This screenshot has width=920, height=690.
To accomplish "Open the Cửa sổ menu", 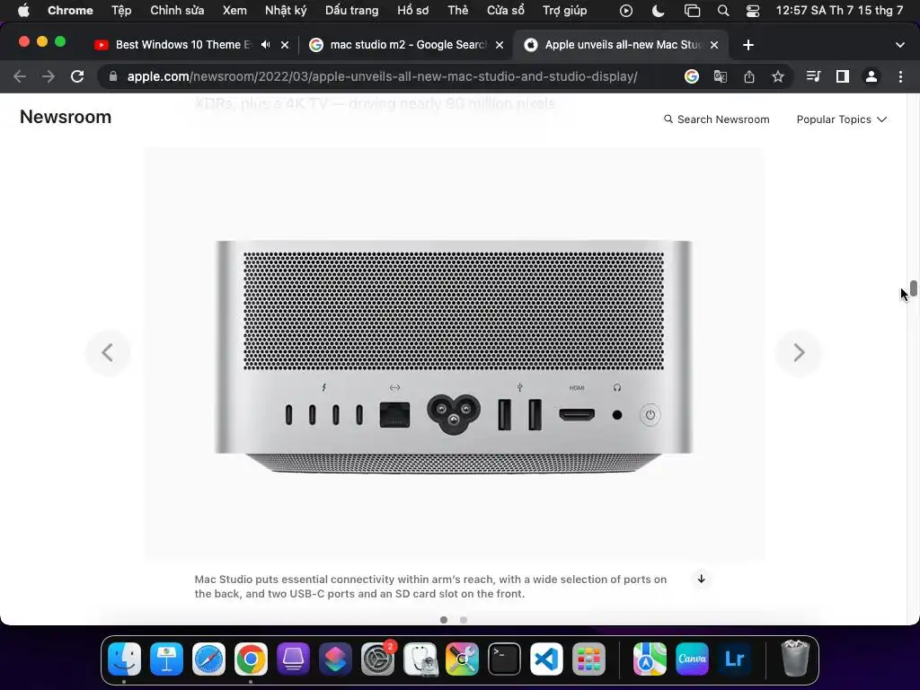I will (506, 11).
